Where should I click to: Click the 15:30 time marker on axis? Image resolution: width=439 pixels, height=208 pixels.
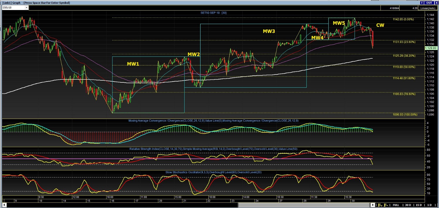pos(348,197)
